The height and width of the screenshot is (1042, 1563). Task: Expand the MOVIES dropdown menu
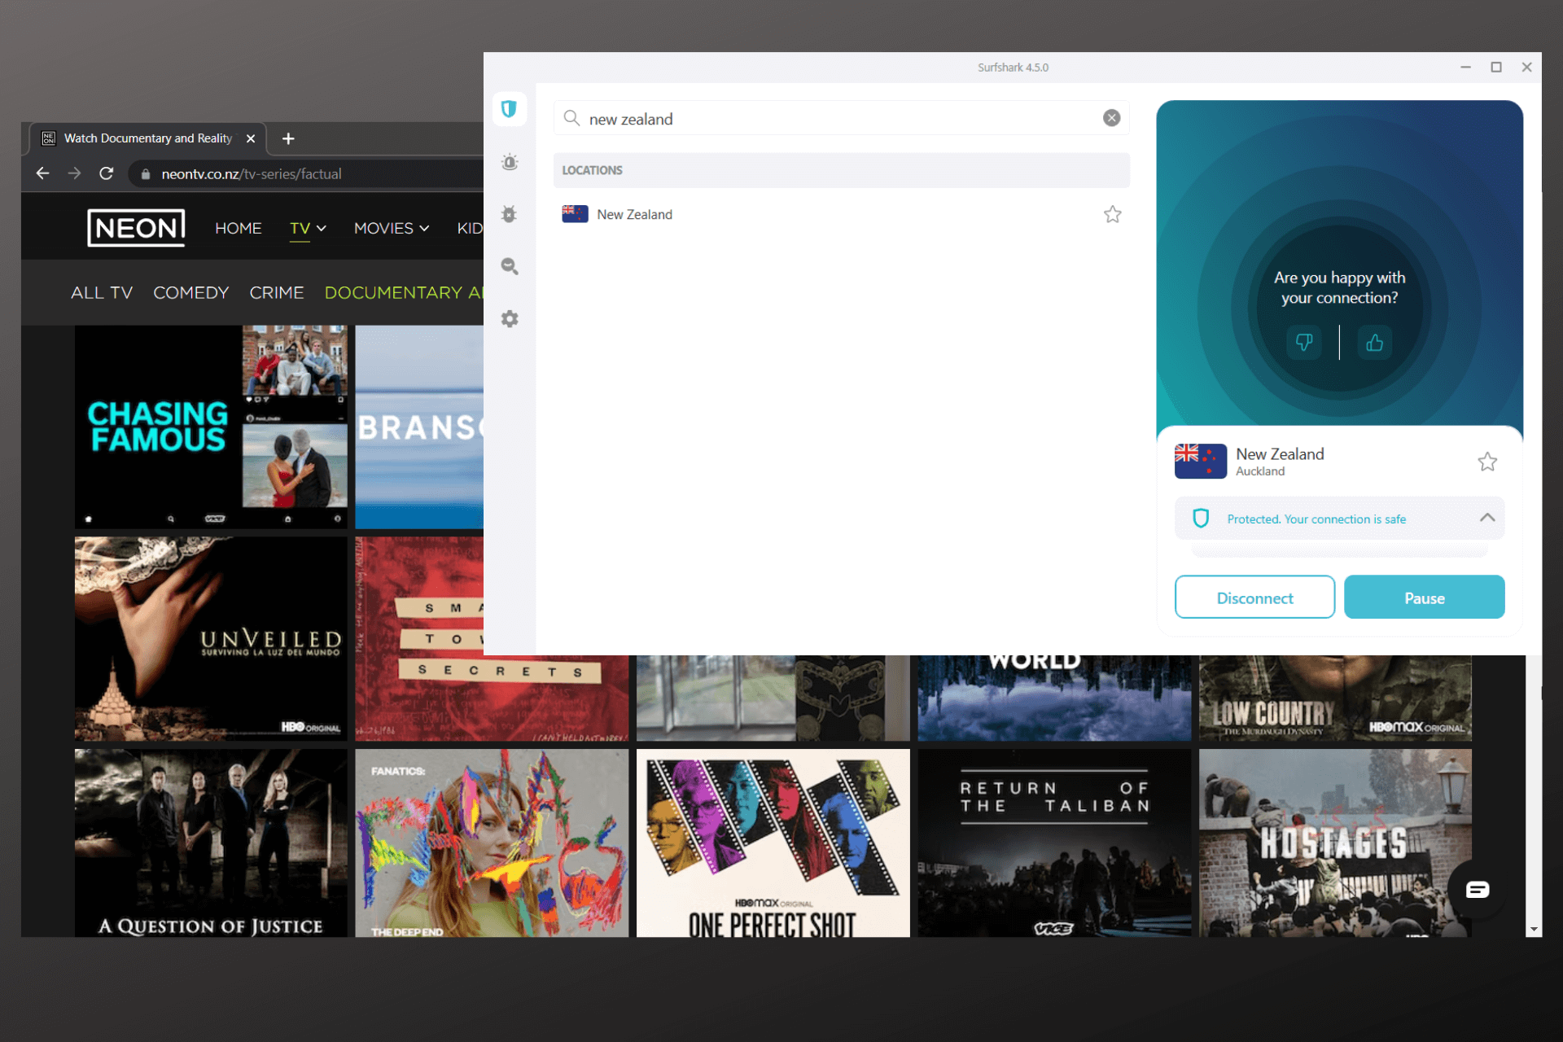(x=391, y=229)
